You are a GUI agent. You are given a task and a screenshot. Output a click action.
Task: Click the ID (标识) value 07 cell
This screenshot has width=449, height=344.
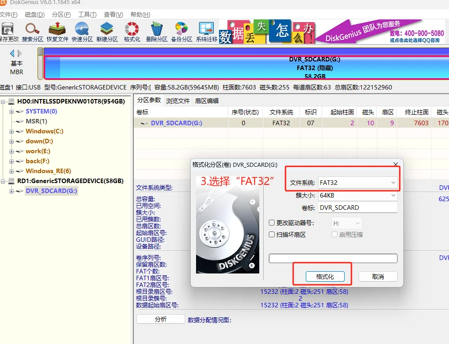pos(311,123)
